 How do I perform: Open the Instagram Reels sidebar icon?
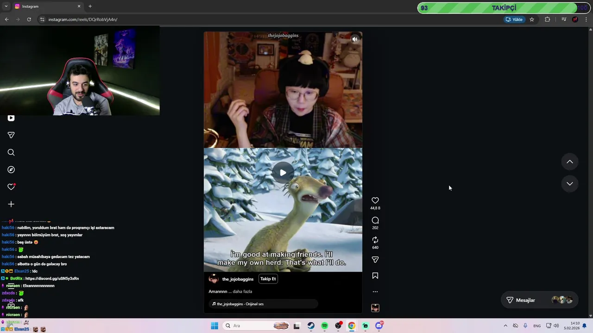(x=11, y=118)
